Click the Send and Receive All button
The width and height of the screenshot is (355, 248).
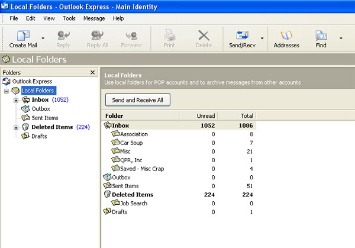[x=138, y=100]
